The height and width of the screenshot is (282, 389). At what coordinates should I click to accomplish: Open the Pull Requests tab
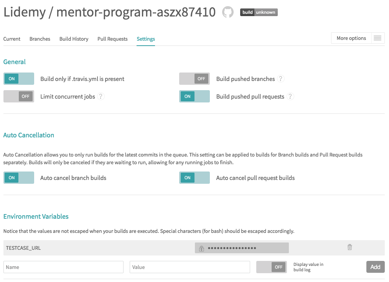pyautogui.click(x=112, y=39)
